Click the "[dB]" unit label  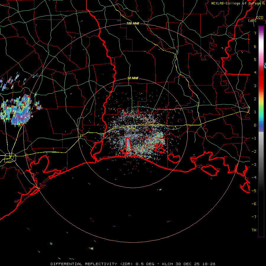pyautogui.click(x=252, y=20)
